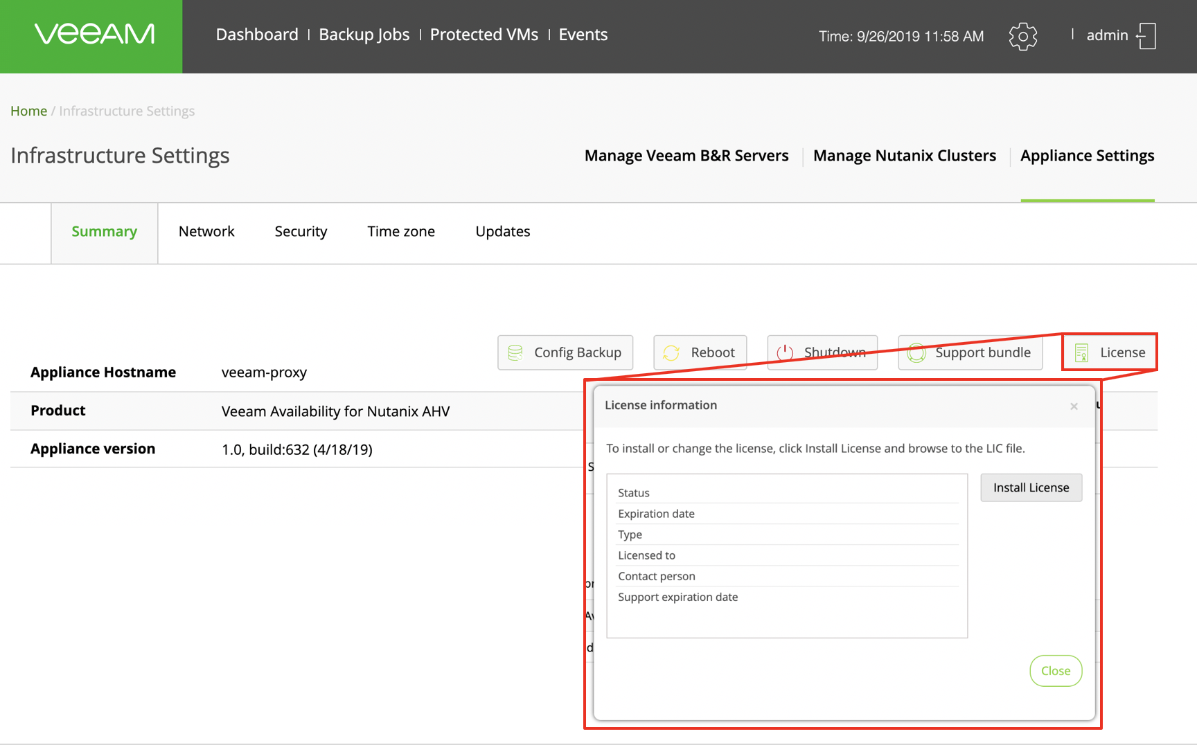The width and height of the screenshot is (1197, 745).
Task: Click the Time 9/26/2019 11:58 AM text
Action: [x=901, y=36]
